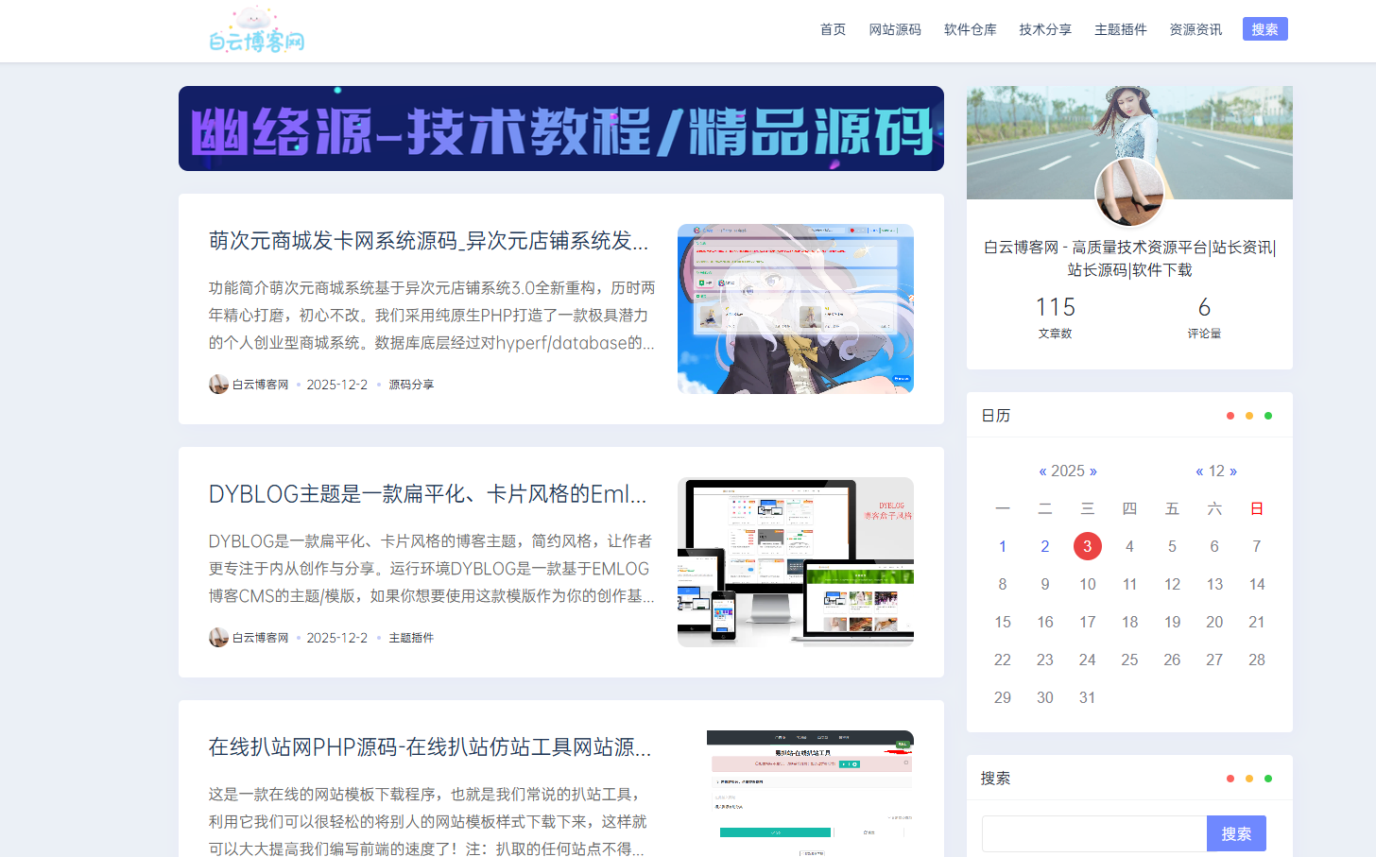
Task: Open the 首页 navigation item
Action: pyautogui.click(x=833, y=29)
